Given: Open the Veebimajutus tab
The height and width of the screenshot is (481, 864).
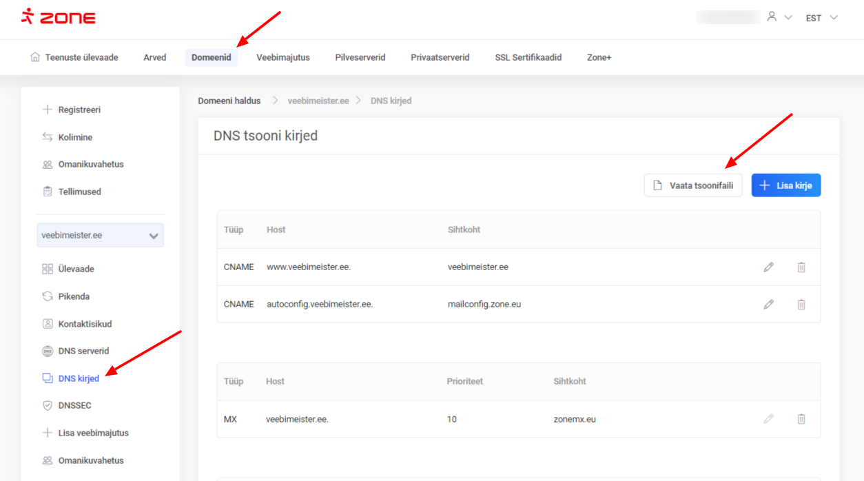Looking at the screenshot, I should (x=282, y=58).
